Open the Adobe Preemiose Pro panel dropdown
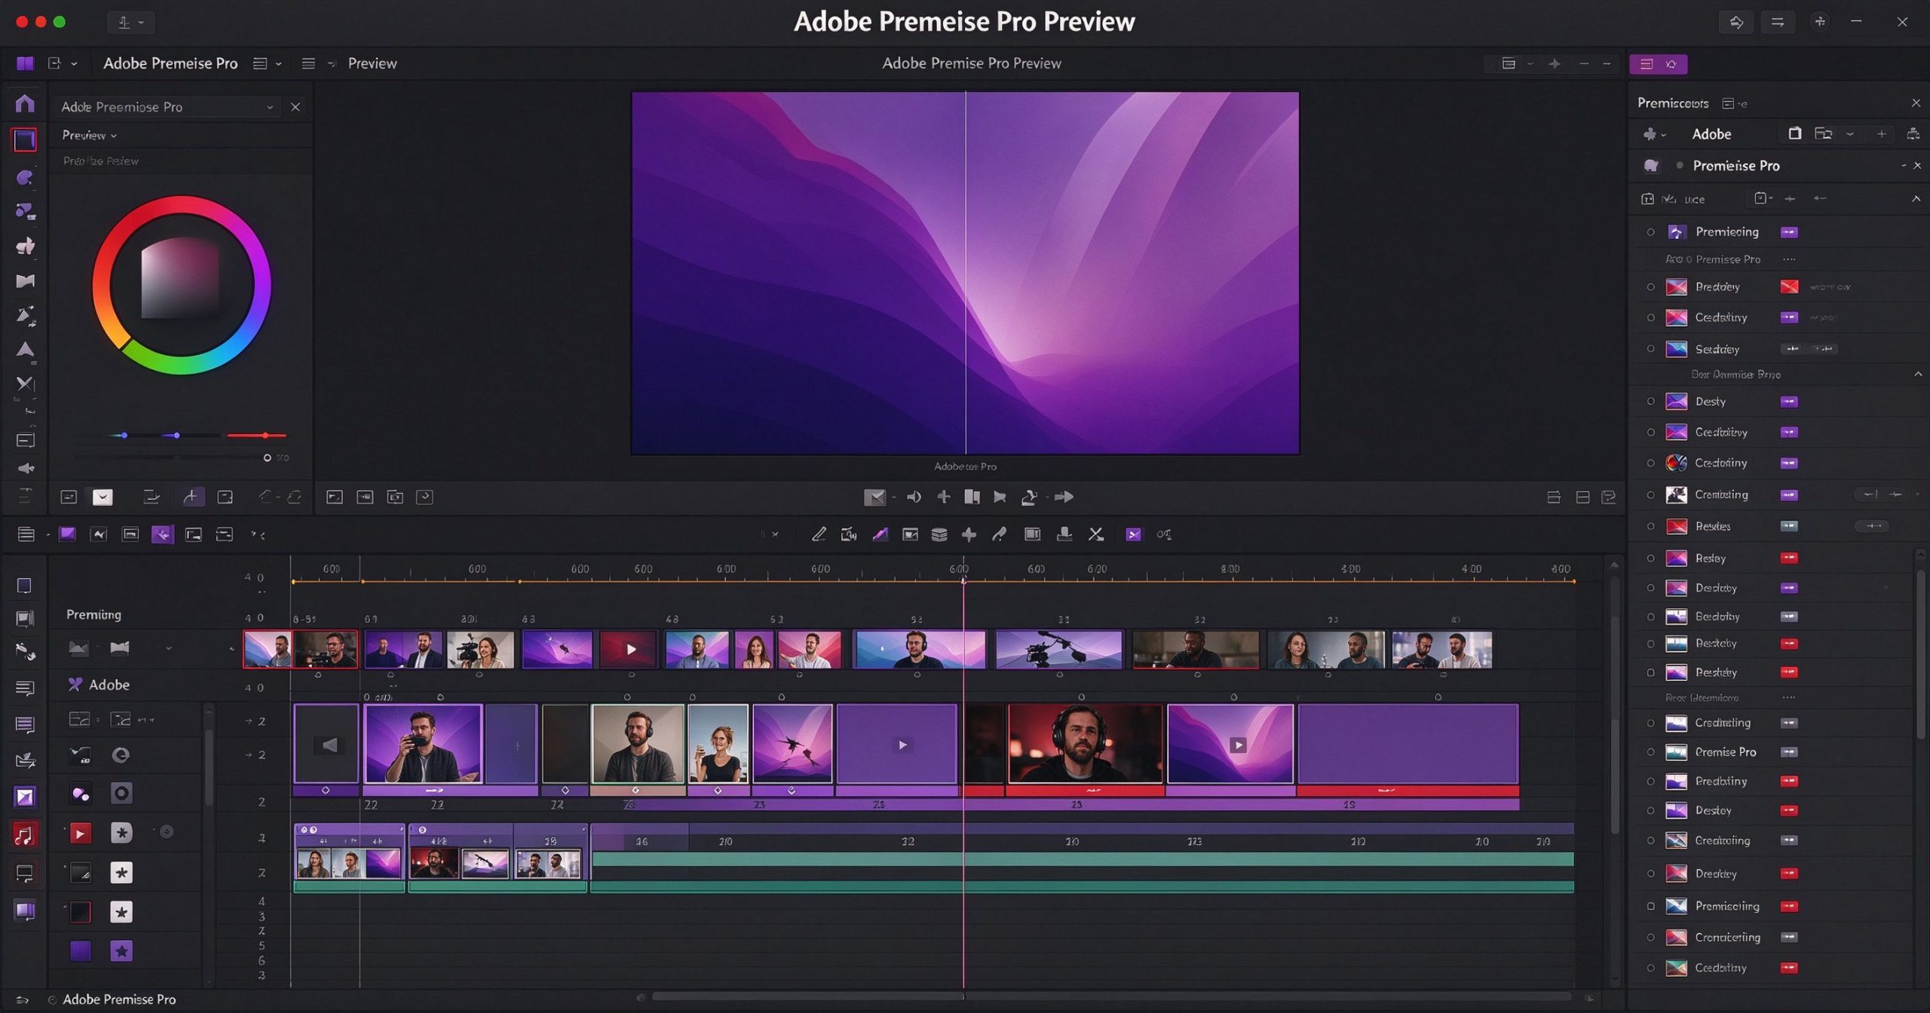Image resolution: width=1930 pixels, height=1013 pixels. click(x=270, y=107)
